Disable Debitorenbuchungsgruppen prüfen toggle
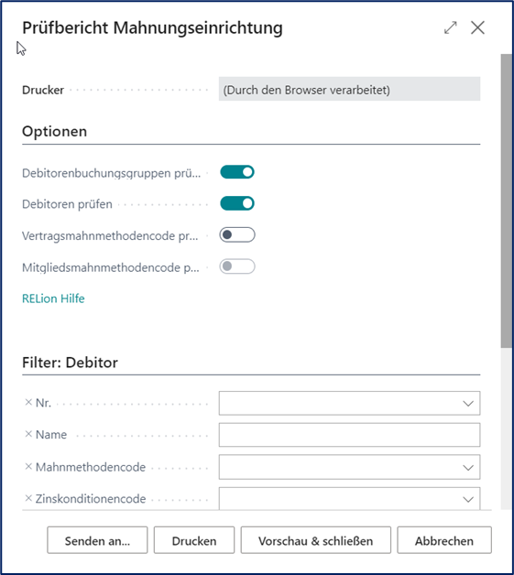 (237, 172)
